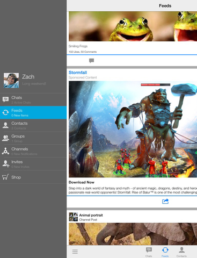197x258 pixels.
Task: Tap the Smiling Frogs caption
Action: point(78,46)
